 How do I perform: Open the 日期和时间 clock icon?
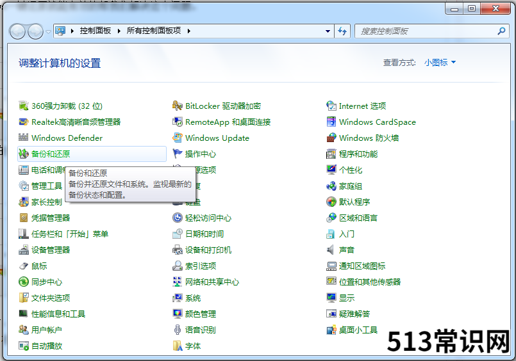(x=178, y=234)
